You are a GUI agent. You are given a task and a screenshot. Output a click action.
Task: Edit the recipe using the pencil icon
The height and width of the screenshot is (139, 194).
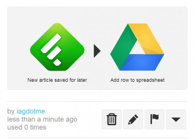tap(133, 119)
